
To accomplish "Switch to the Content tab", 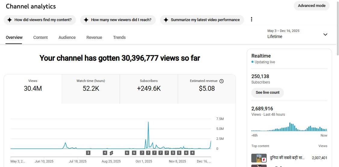I will (40, 37).
